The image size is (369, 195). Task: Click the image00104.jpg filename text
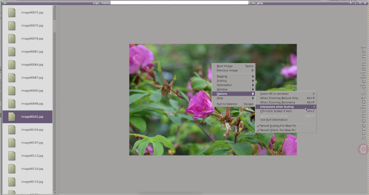[32, 130]
